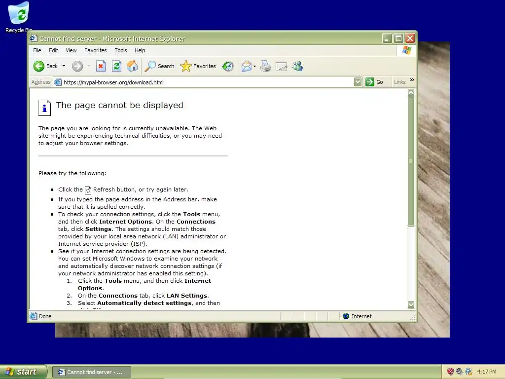Go to the Home page icon

click(x=132, y=66)
